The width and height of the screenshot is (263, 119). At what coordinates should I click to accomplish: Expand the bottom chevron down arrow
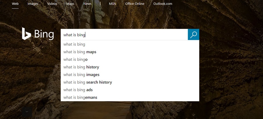27,111
